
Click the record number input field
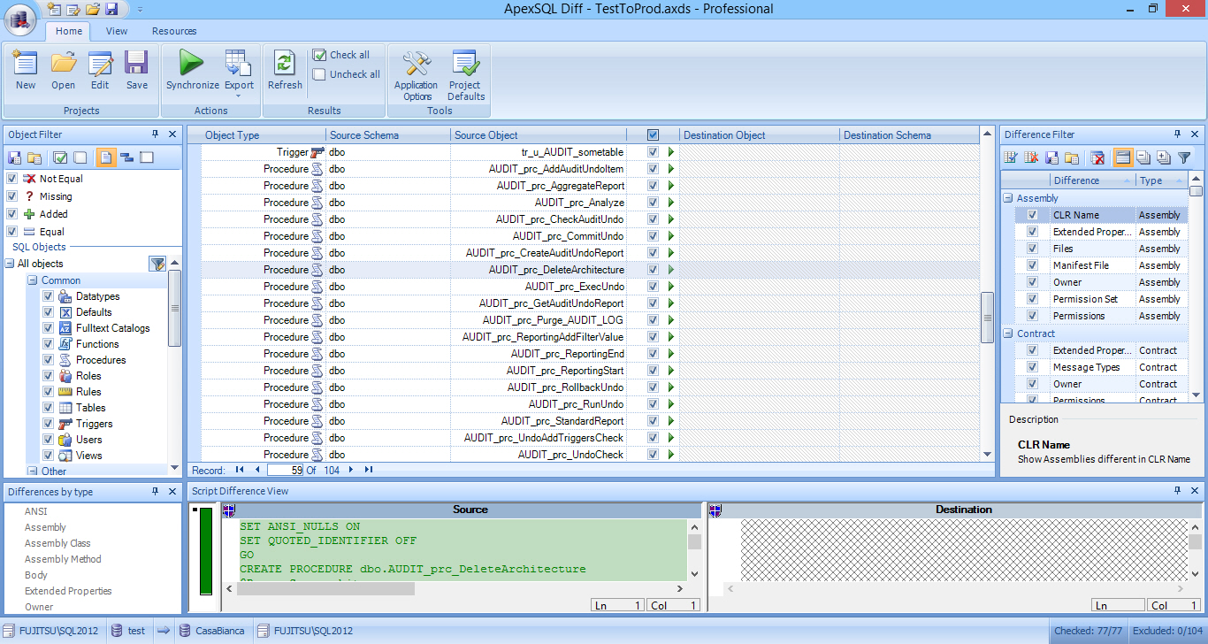(285, 471)
